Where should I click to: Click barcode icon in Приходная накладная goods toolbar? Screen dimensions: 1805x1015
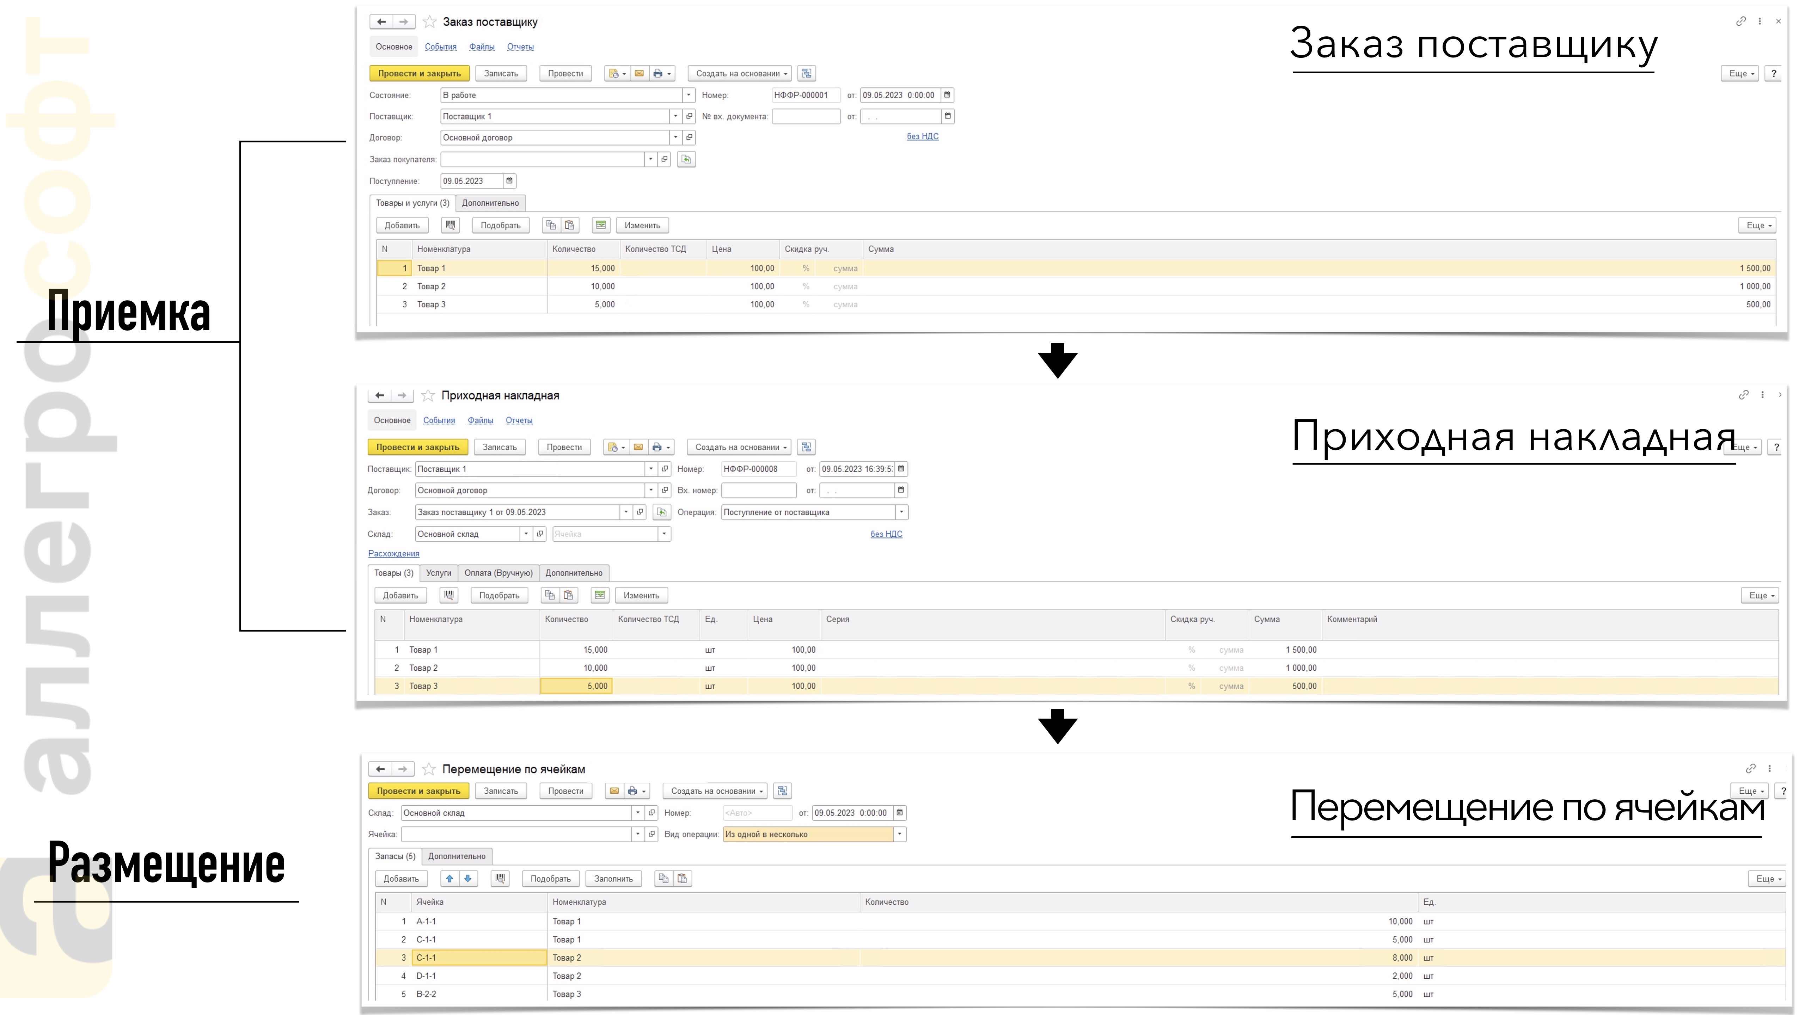(449, 595)
